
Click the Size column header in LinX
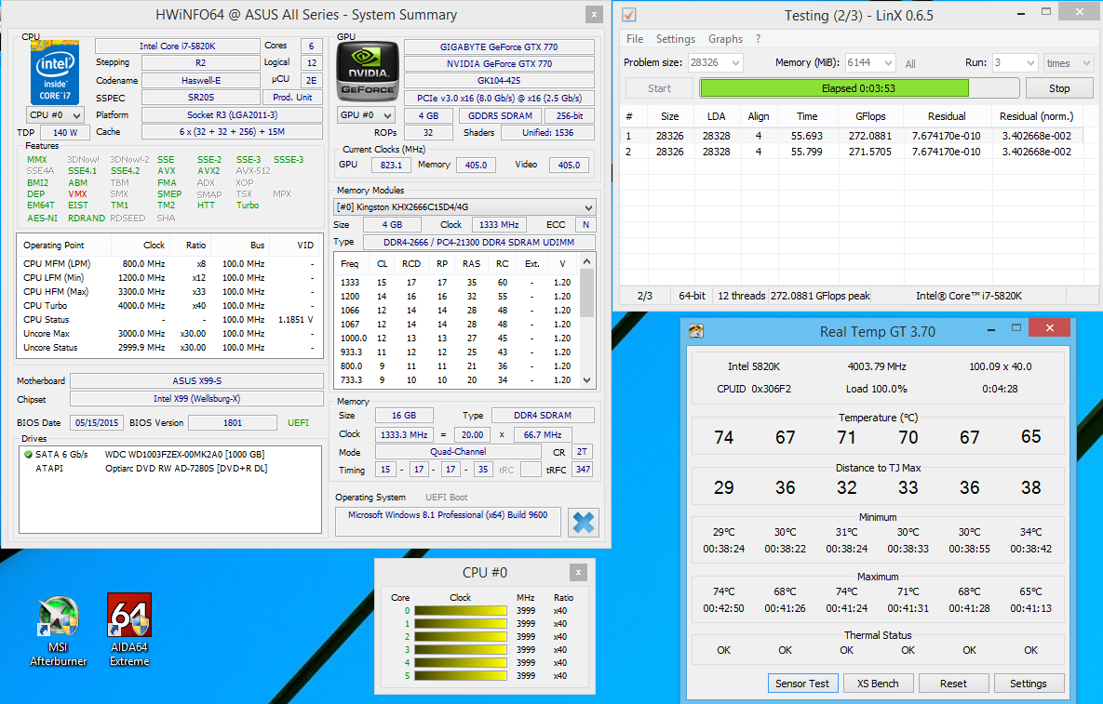(669, 116)
